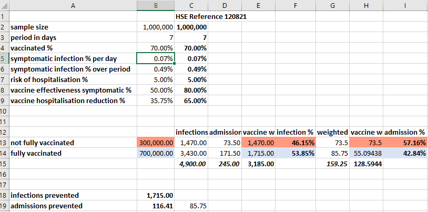
Task: Click the 'infection %' header cell
Action: point(295,132)
